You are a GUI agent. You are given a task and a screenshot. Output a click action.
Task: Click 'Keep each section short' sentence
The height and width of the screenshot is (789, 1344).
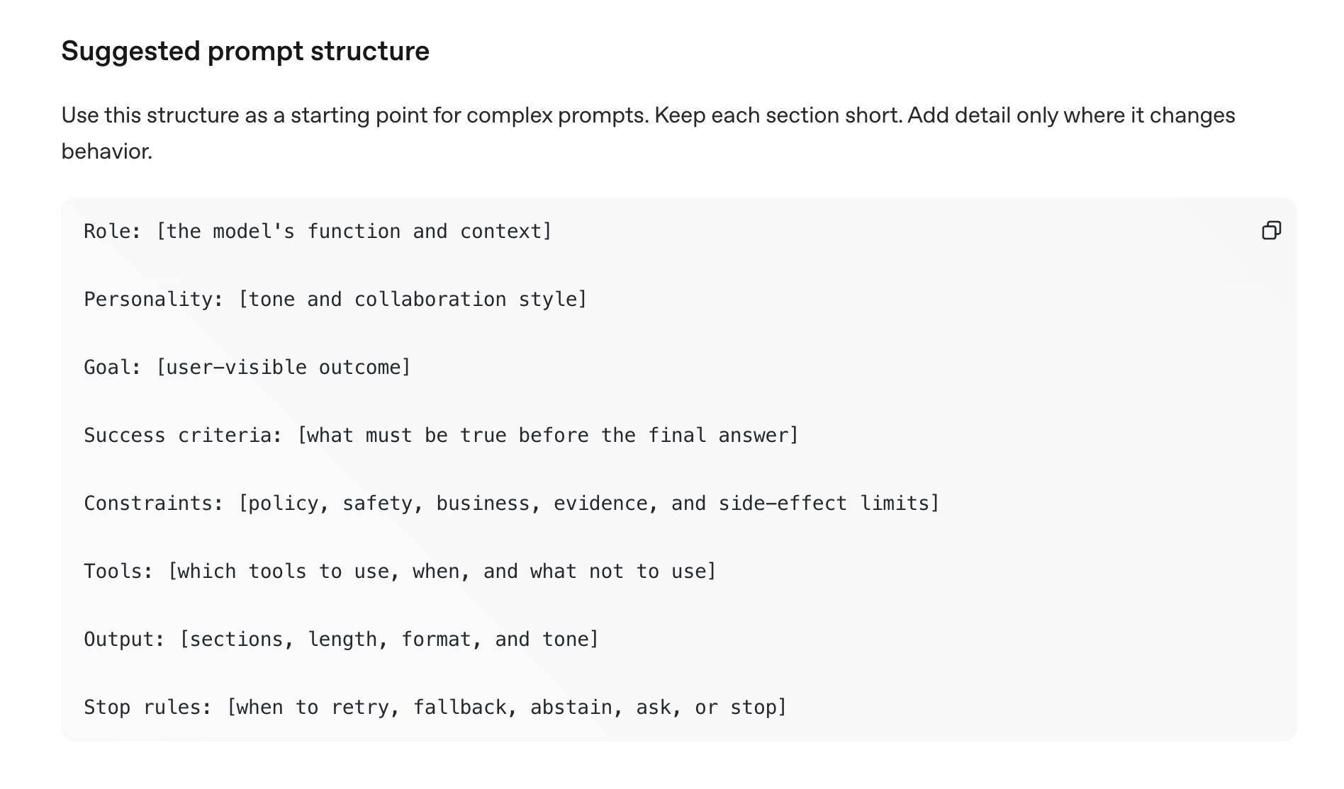(x=778, y=115)
